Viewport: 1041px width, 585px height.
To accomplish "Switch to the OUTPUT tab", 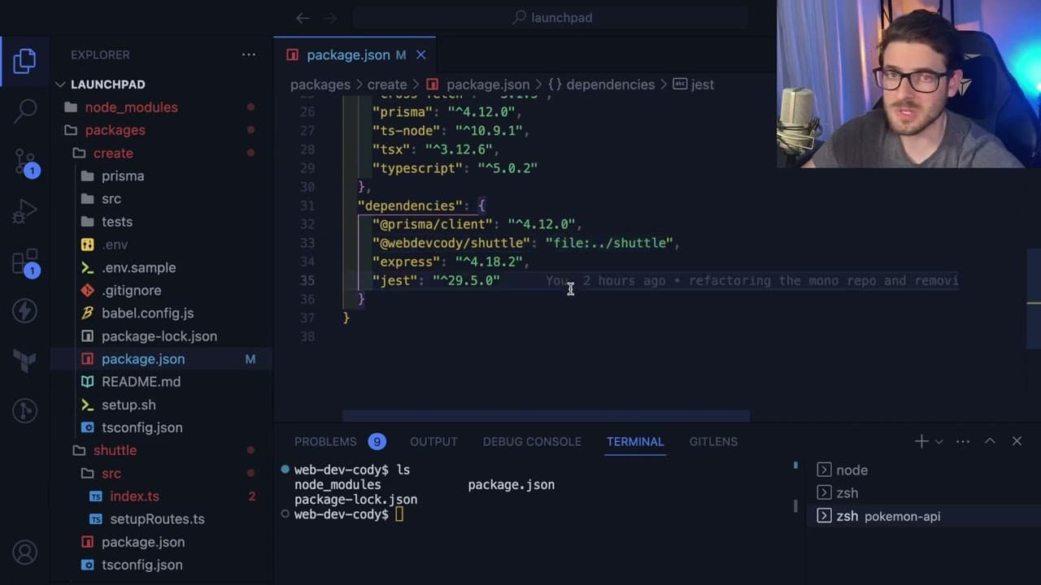I will (433, 441).
